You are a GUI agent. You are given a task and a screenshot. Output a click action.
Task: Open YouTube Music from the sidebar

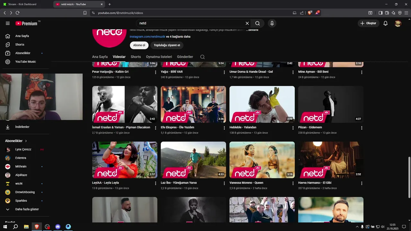point(25,62)
